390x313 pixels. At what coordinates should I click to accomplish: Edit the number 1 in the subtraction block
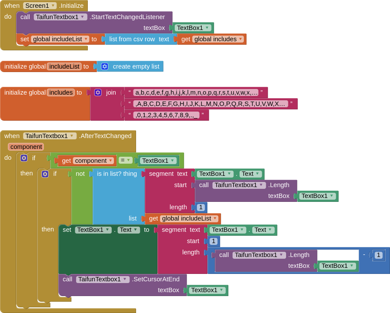coord(378,255)
